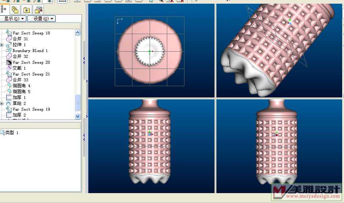
Task: Select 倒圆角 5 in the model tree
Action: tap(21, 92)
